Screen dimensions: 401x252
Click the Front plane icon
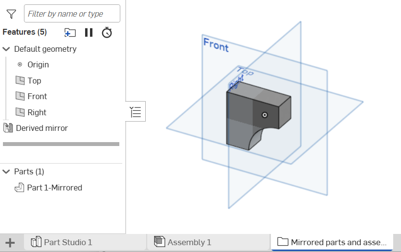coord(20,96)
